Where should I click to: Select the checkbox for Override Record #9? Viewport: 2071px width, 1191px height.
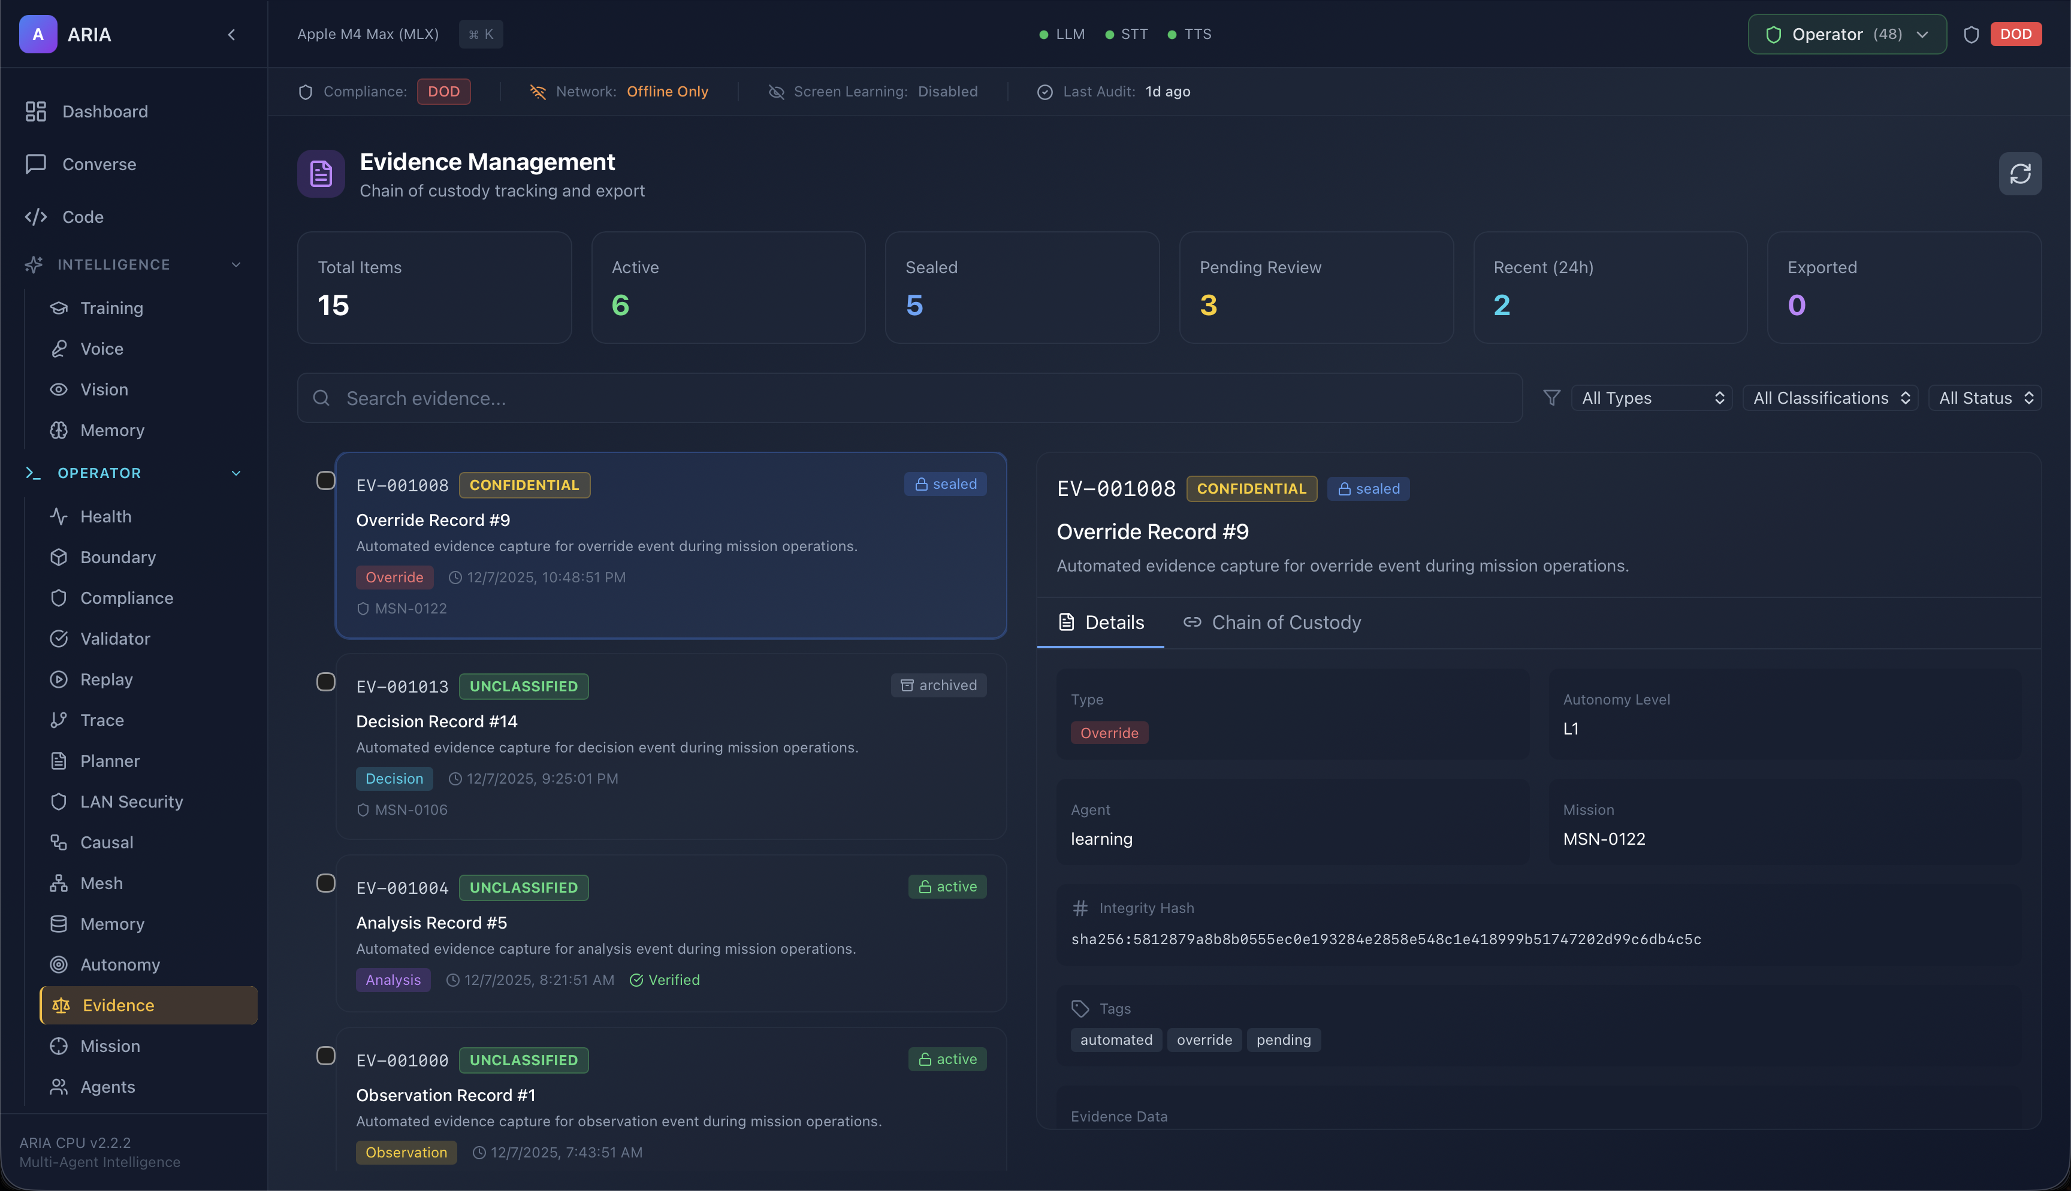(325, 481)
